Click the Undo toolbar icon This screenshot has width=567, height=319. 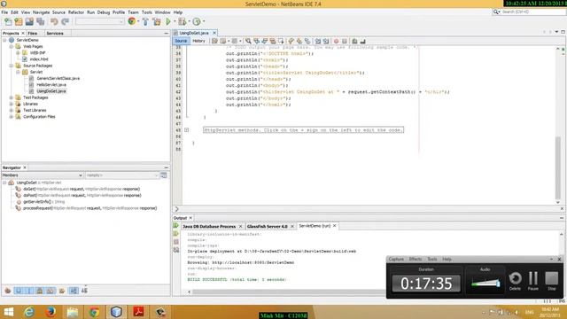[x=54, y=21]
